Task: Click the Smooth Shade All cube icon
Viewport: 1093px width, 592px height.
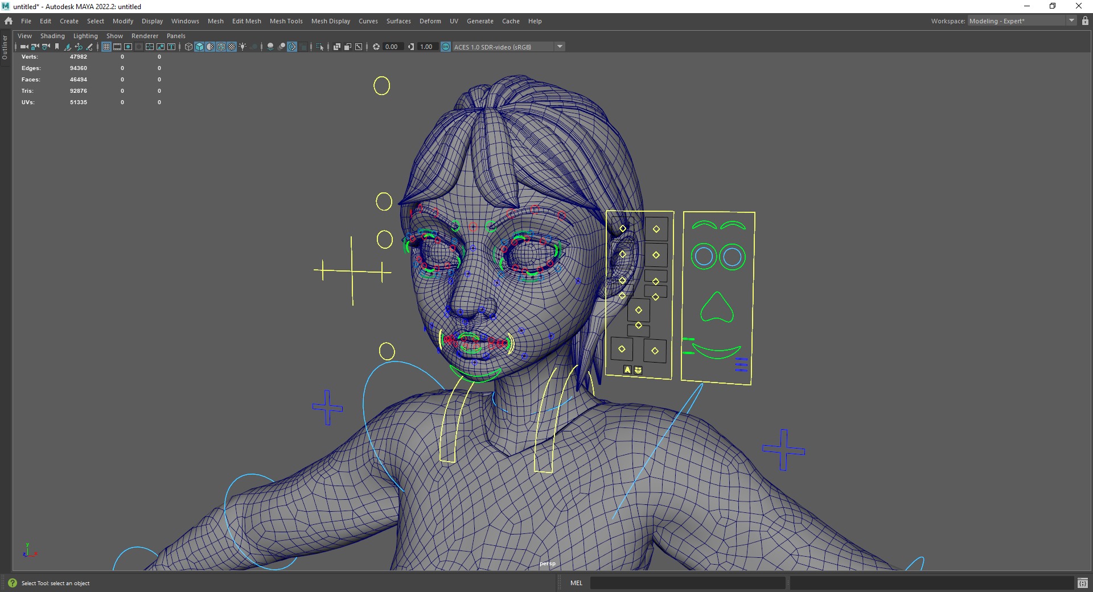Action: [x=199, y=47]
